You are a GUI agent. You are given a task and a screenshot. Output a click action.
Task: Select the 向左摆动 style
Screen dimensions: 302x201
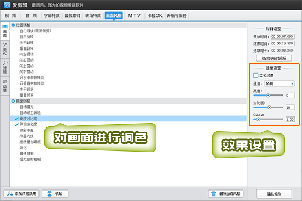point(26,54)
